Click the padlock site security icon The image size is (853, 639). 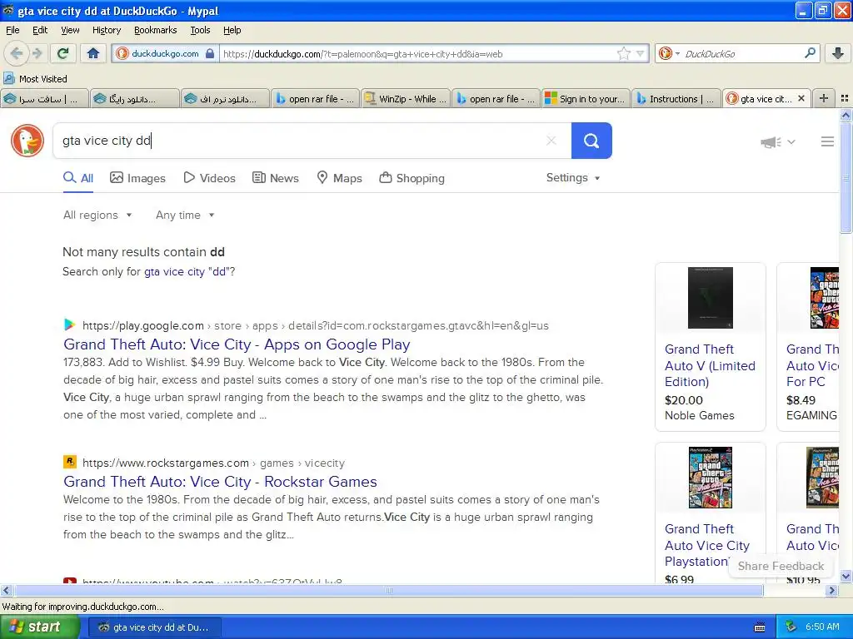tap(210, 53)
